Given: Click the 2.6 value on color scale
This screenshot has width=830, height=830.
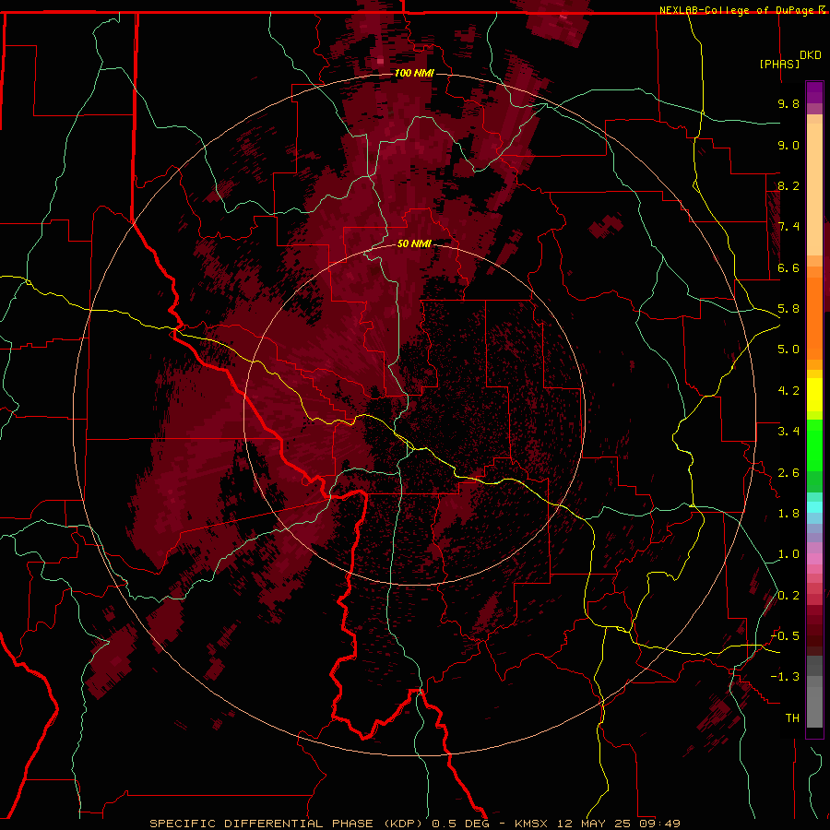Looking at the screenshot, I should pos(788,473).
